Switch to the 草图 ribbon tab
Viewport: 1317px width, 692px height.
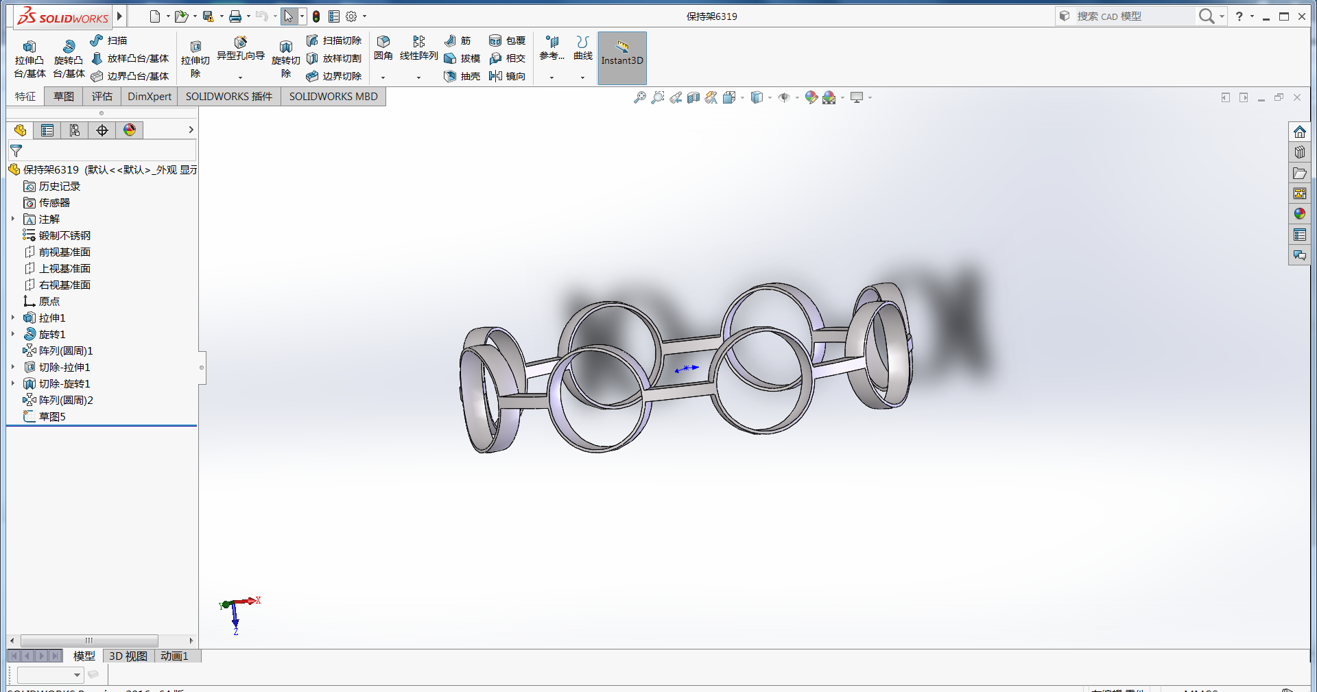pyautogui.click(x=62, y=96)
